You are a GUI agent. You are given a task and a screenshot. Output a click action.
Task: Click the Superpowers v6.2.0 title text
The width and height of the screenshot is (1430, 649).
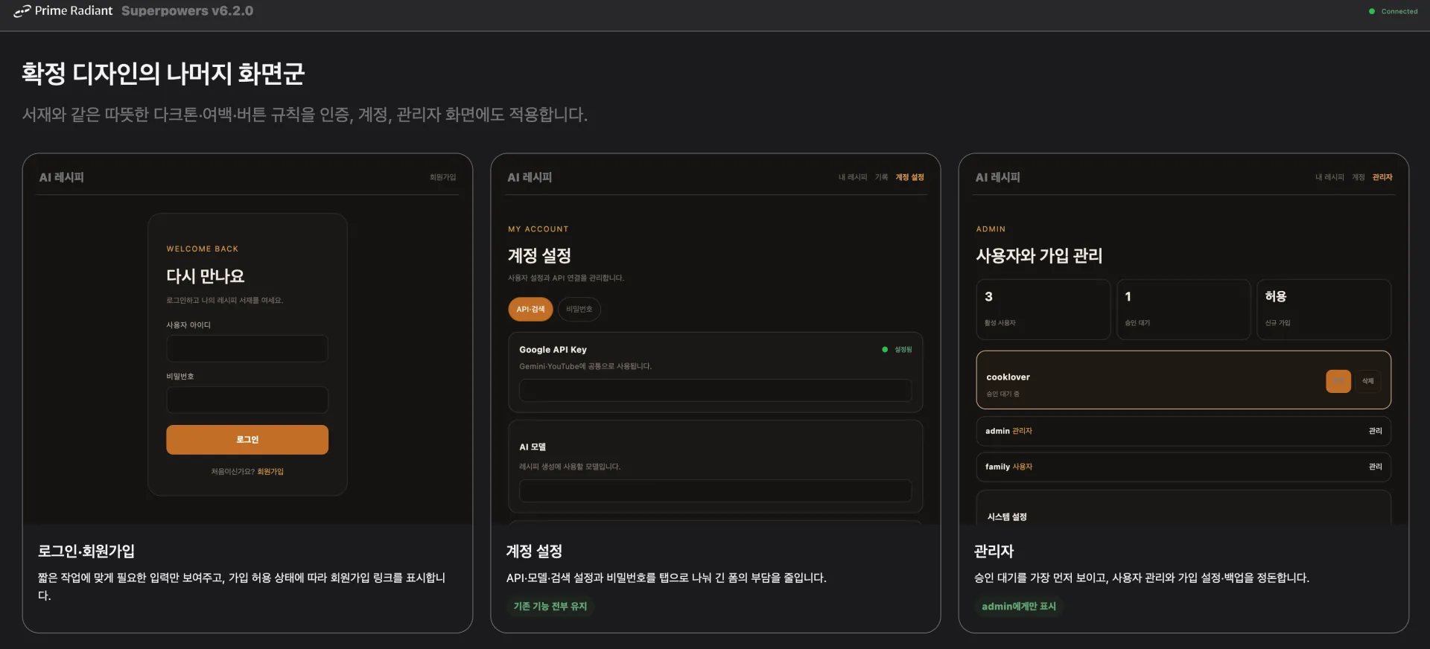[187, 11]
